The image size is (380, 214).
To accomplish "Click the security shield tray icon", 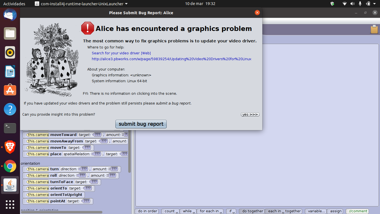I will point(332,4).
